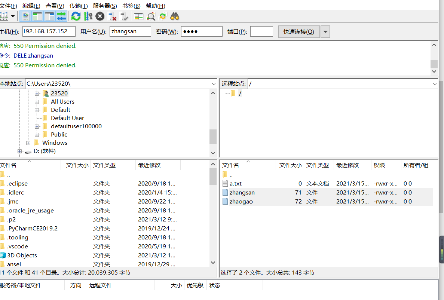
Task: Open the 编辑(E) menu
Action: point(31,6)
